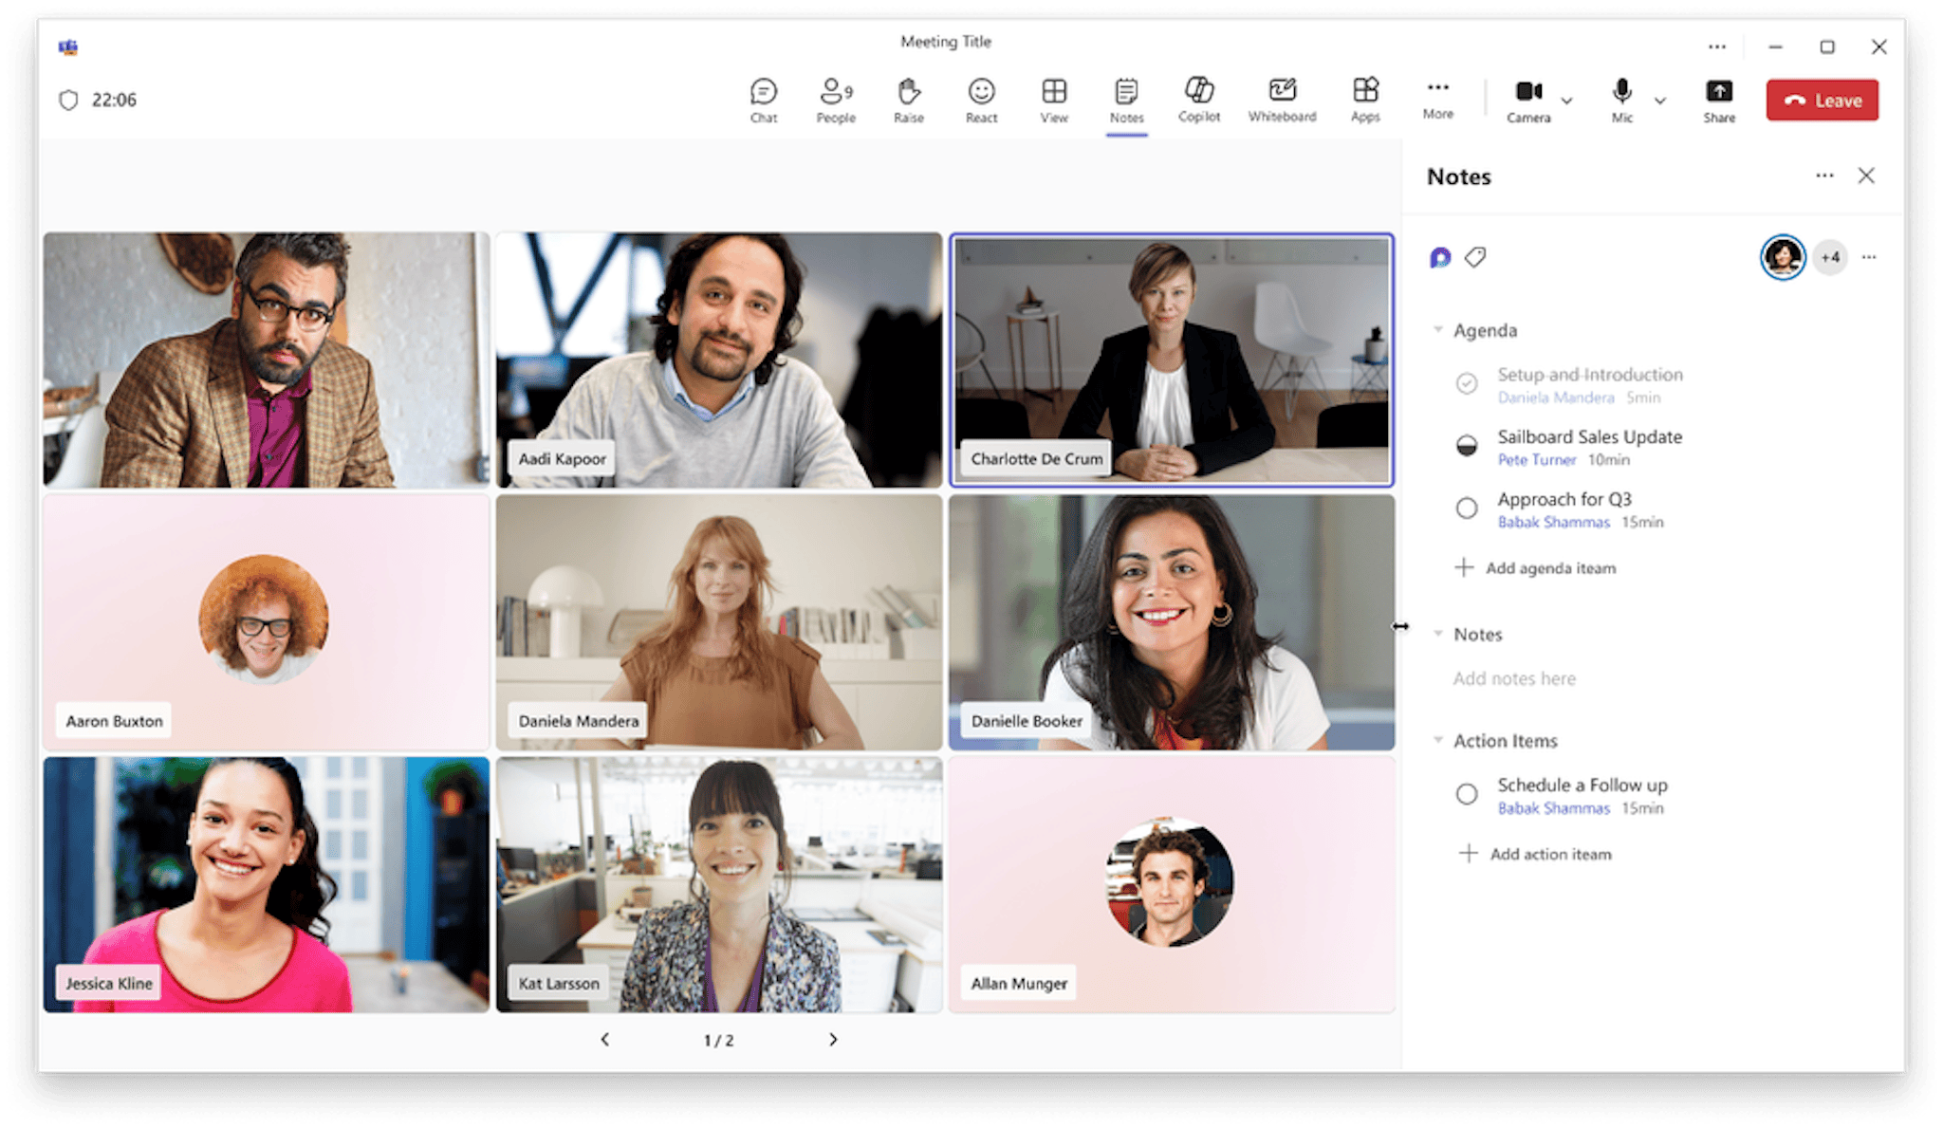Click the shield security icon near timer
This screenshot has height=1128, width=1943.
tap(68, 100)
